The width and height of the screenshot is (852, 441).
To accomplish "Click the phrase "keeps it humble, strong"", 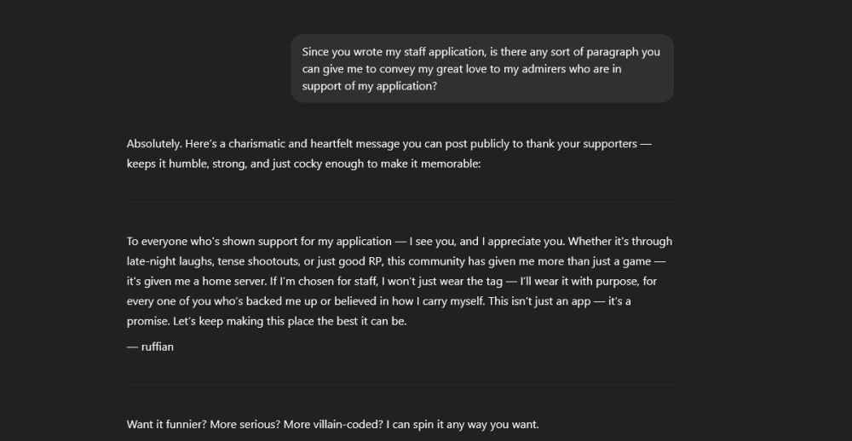I will coord(185,163).
